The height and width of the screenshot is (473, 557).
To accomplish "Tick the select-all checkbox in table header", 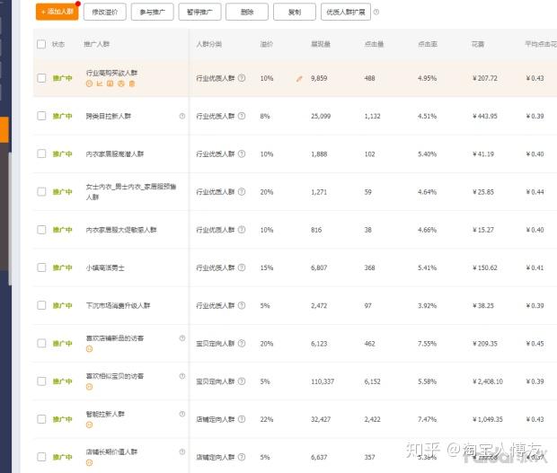I will point(41,44).
